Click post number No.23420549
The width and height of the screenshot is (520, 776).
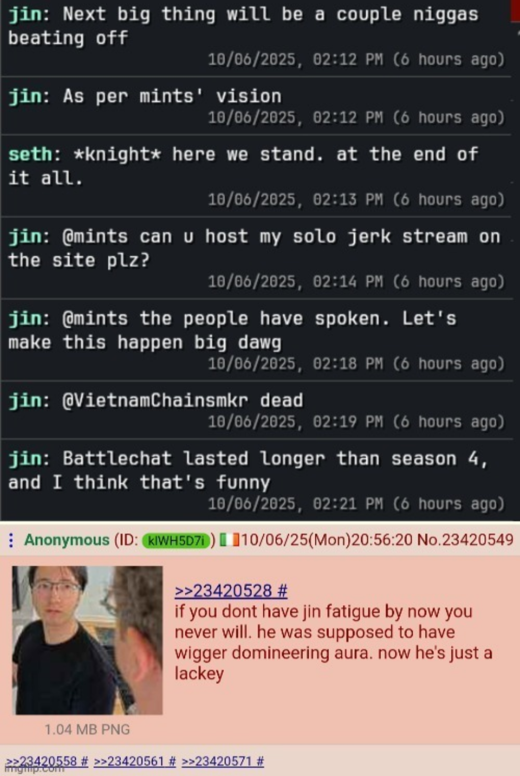pos(465,540)
